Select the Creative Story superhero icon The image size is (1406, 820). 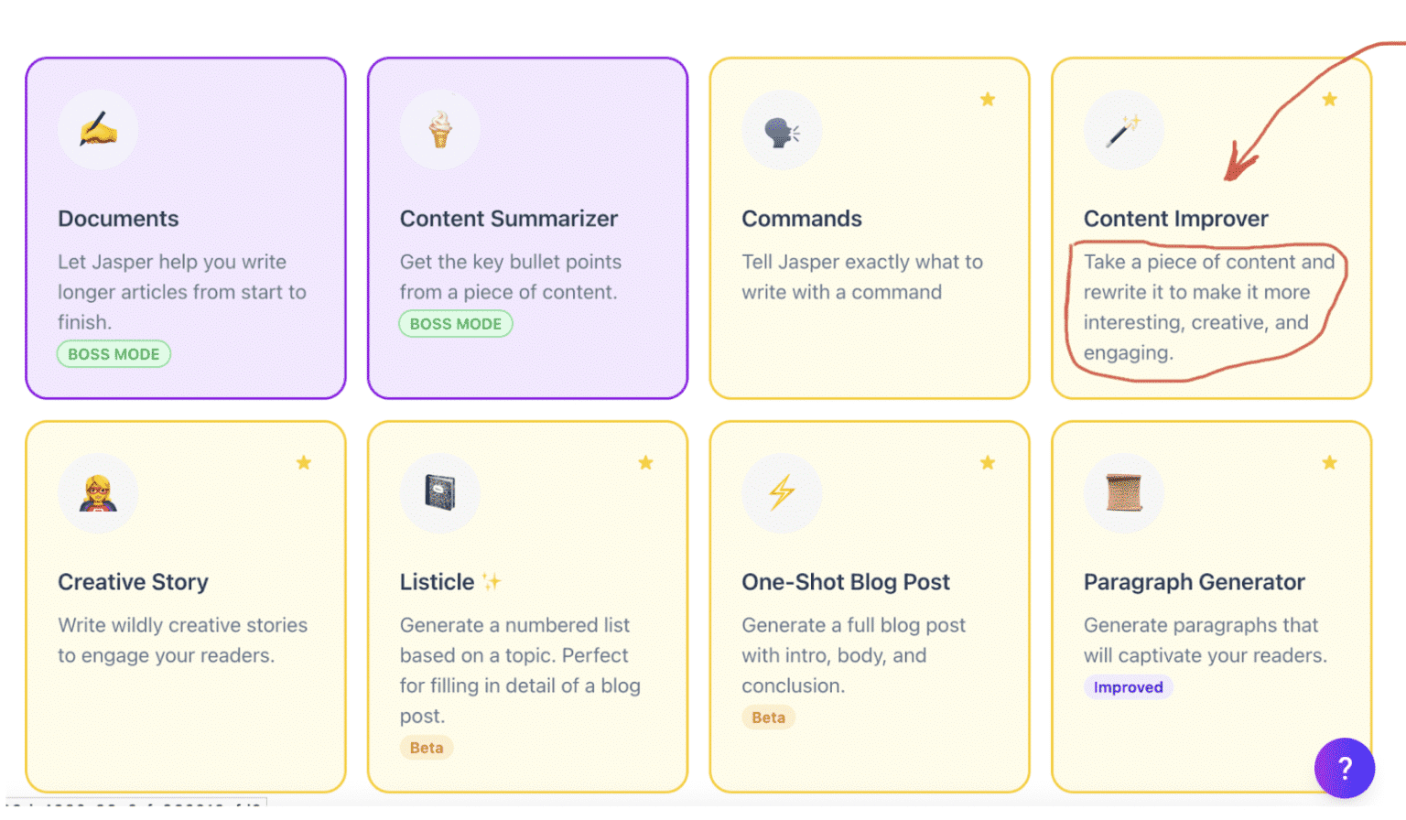pyautogui.click(x=98, y=493)
